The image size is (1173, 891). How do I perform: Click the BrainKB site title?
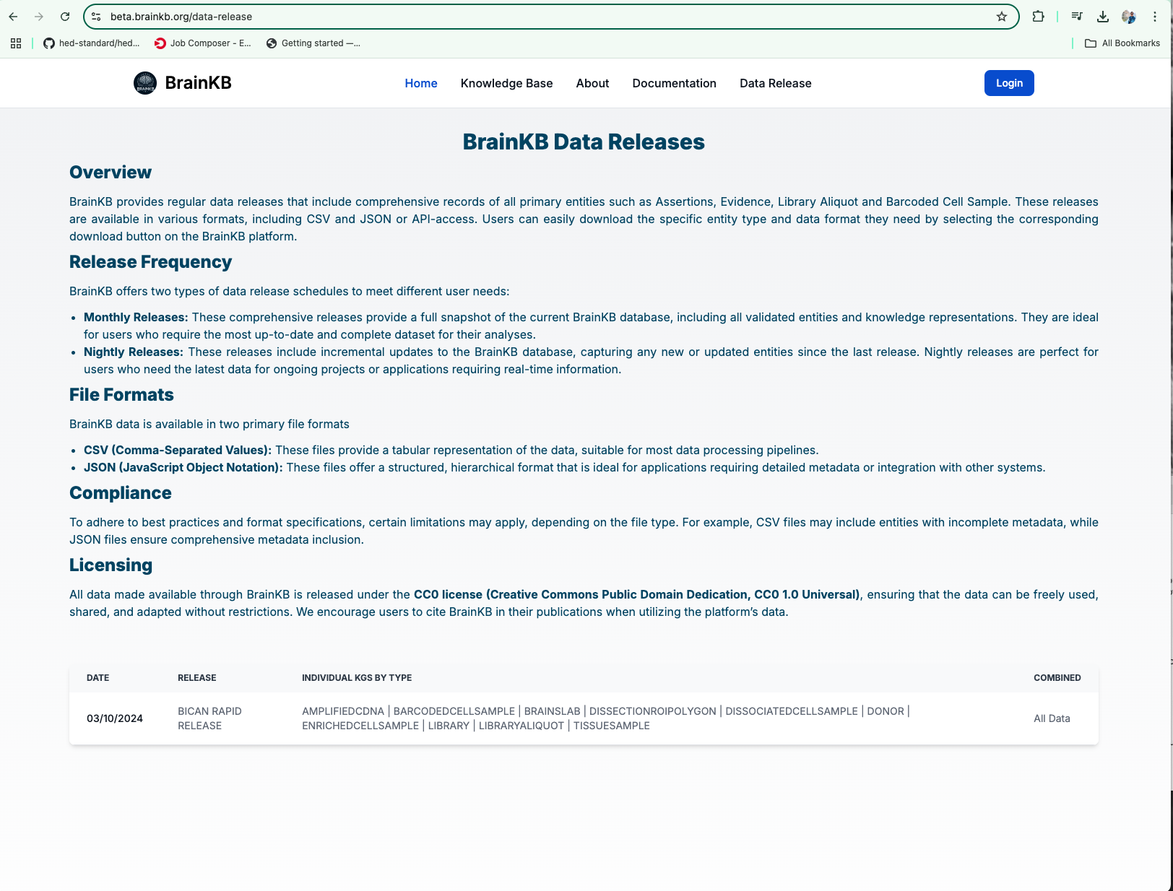coord(198,83)
